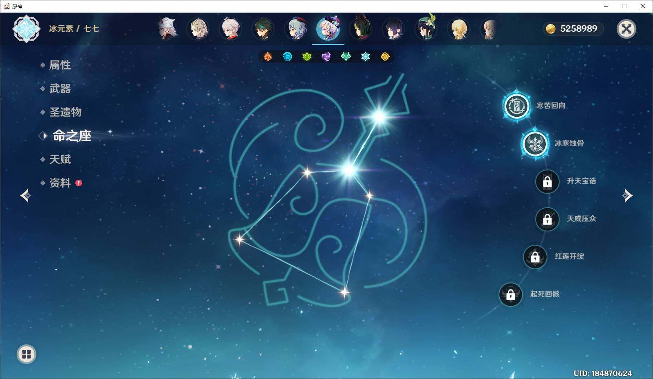The height and width of the screenshot is (379, 653).
Task: Select the character with green hat and flower
Action: click(x=426, y=28)
